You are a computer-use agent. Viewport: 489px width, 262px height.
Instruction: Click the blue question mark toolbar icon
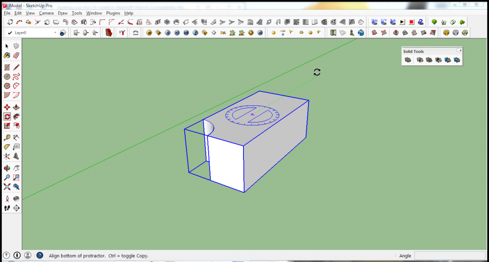coord(421,22)
